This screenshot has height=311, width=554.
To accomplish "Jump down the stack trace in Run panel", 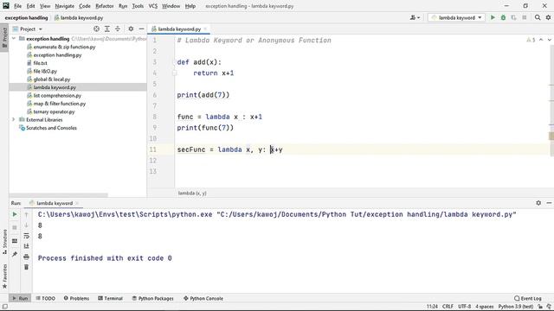I will [x=26, y=225].
